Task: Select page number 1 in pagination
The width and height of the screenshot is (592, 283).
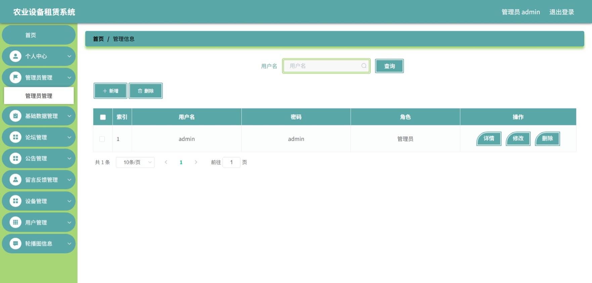Action: click(181, 162)
